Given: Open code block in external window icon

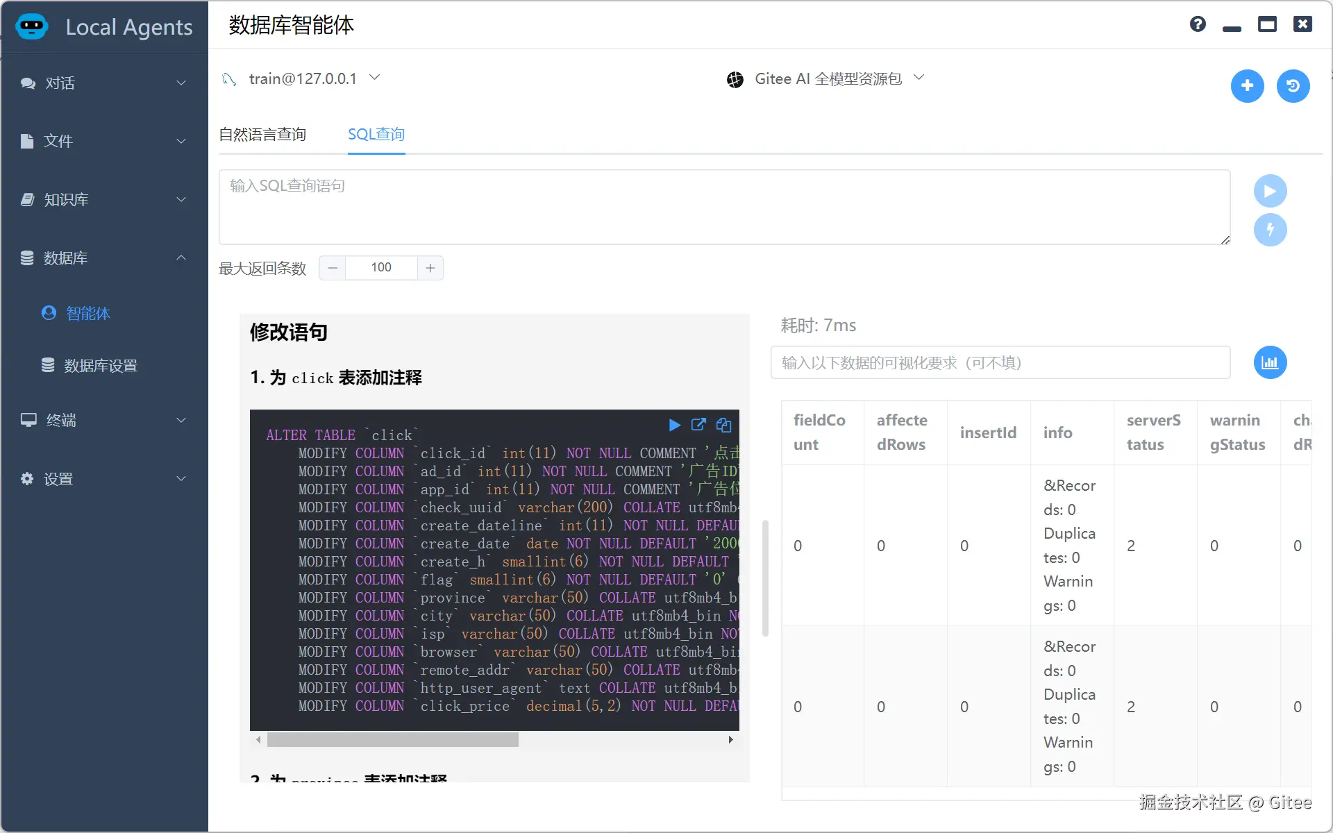Looking at the screenshot, I should pos(698,425).
